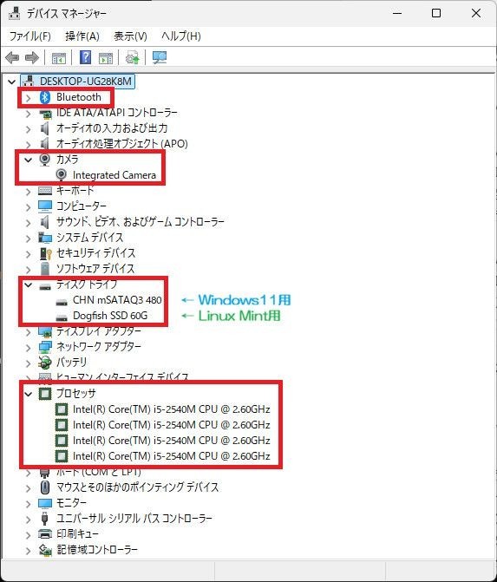Select the DESKTOP-UG28K8M computer node
497x582 pixels.
tap(86, 82)
